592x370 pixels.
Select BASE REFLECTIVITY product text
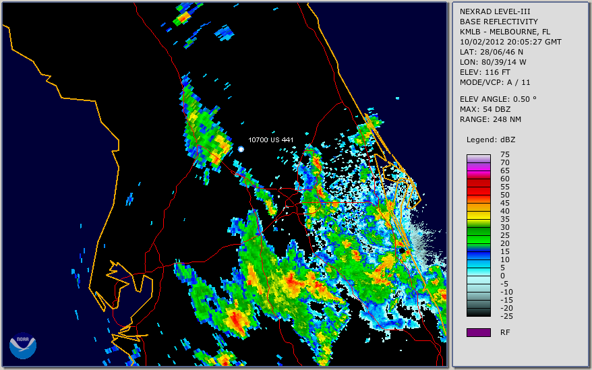click(499, 22)
